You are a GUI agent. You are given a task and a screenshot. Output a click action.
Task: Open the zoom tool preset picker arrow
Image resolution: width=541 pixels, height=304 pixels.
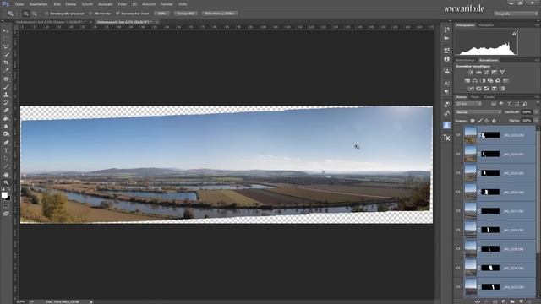click(x=17, y=14)
